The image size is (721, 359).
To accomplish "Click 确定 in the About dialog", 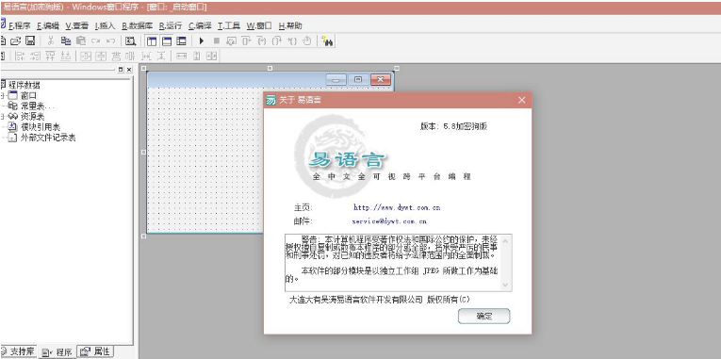I will click(x=484, y=317).
